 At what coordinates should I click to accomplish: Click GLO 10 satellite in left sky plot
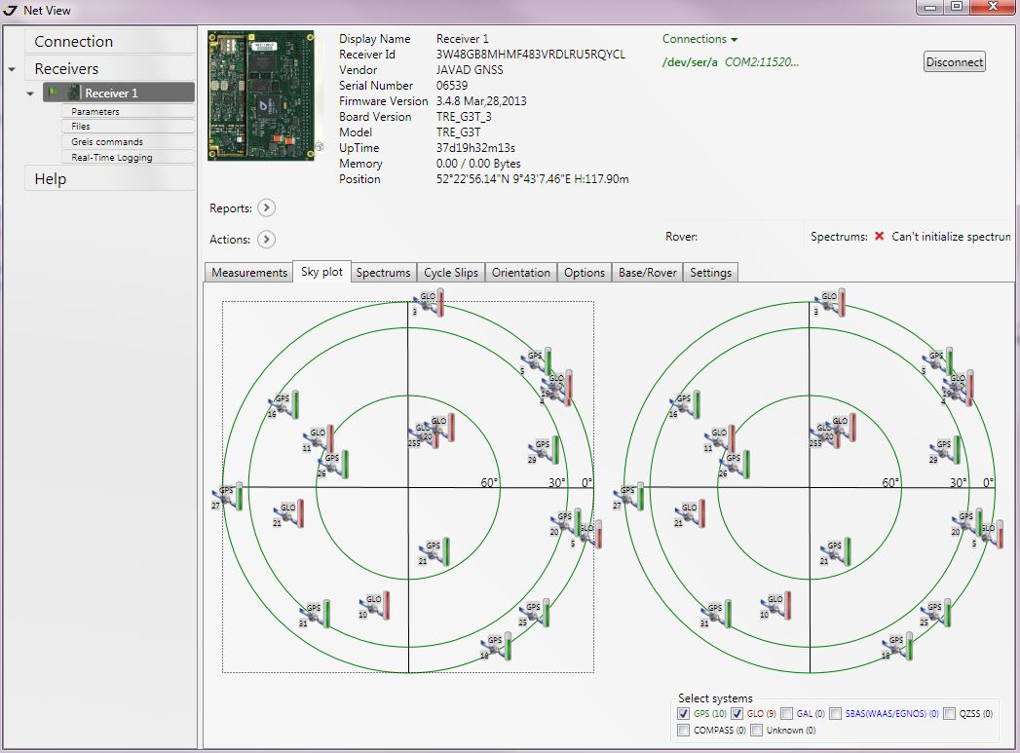[374, 605]
